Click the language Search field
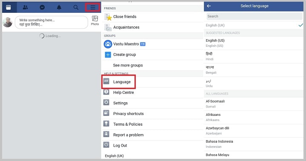 [254, 16]
